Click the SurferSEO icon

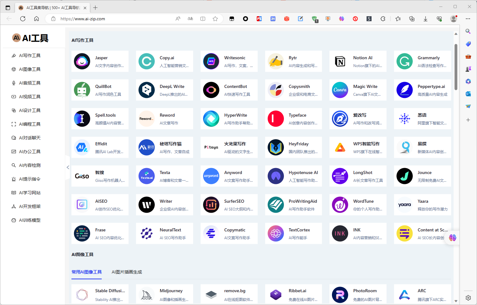[211, 205]
